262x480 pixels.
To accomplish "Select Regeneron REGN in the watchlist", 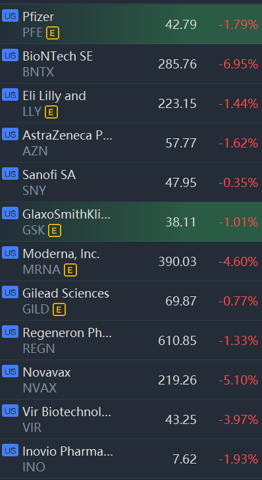I will tap(131, 340).
